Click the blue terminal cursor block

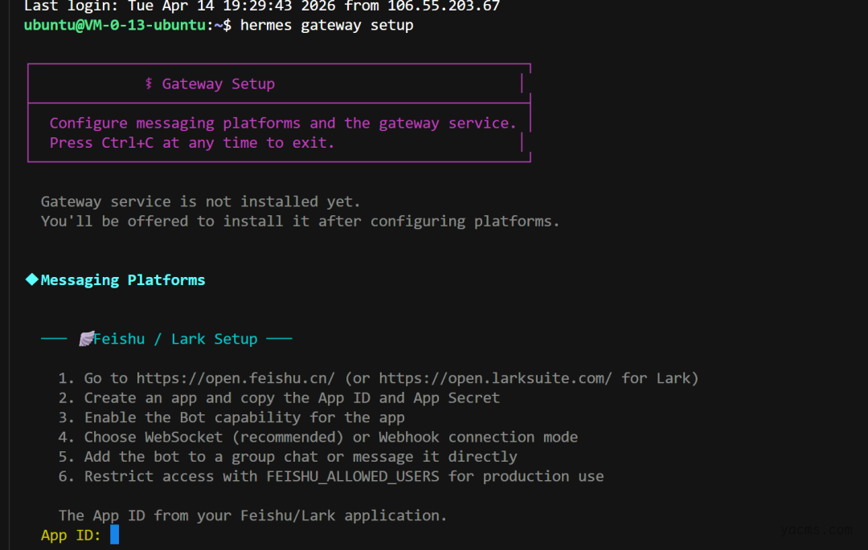click(115, 535)
